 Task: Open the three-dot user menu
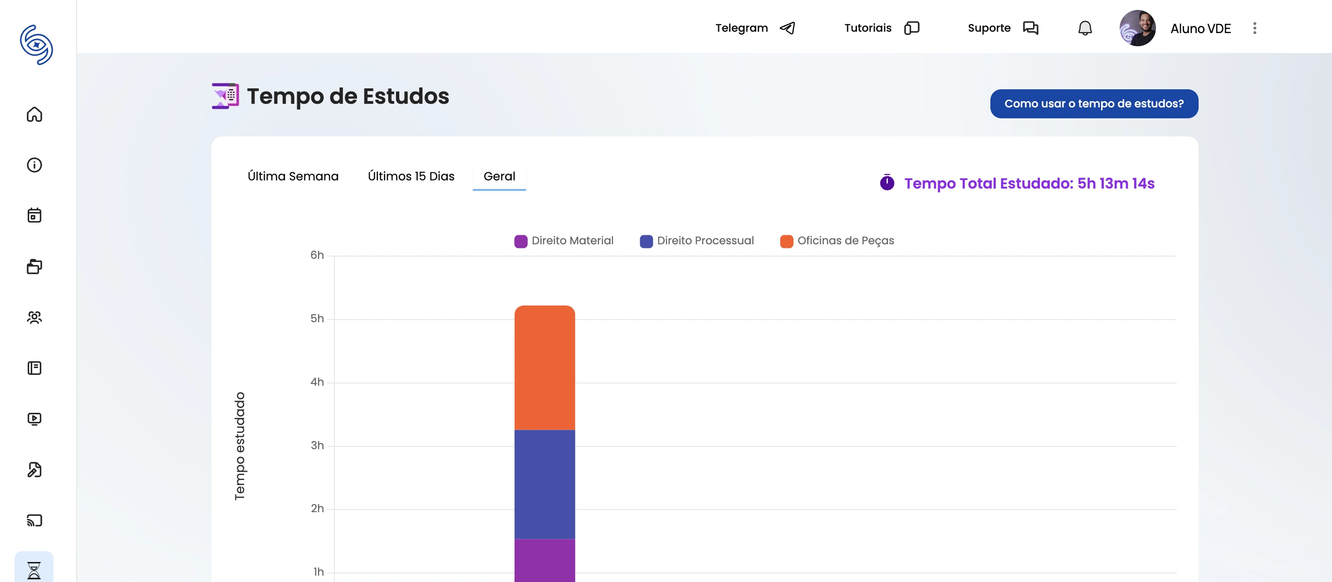pos(1254,28)
